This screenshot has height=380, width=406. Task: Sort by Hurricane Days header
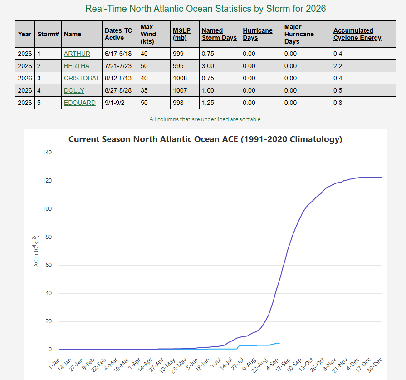258,34
